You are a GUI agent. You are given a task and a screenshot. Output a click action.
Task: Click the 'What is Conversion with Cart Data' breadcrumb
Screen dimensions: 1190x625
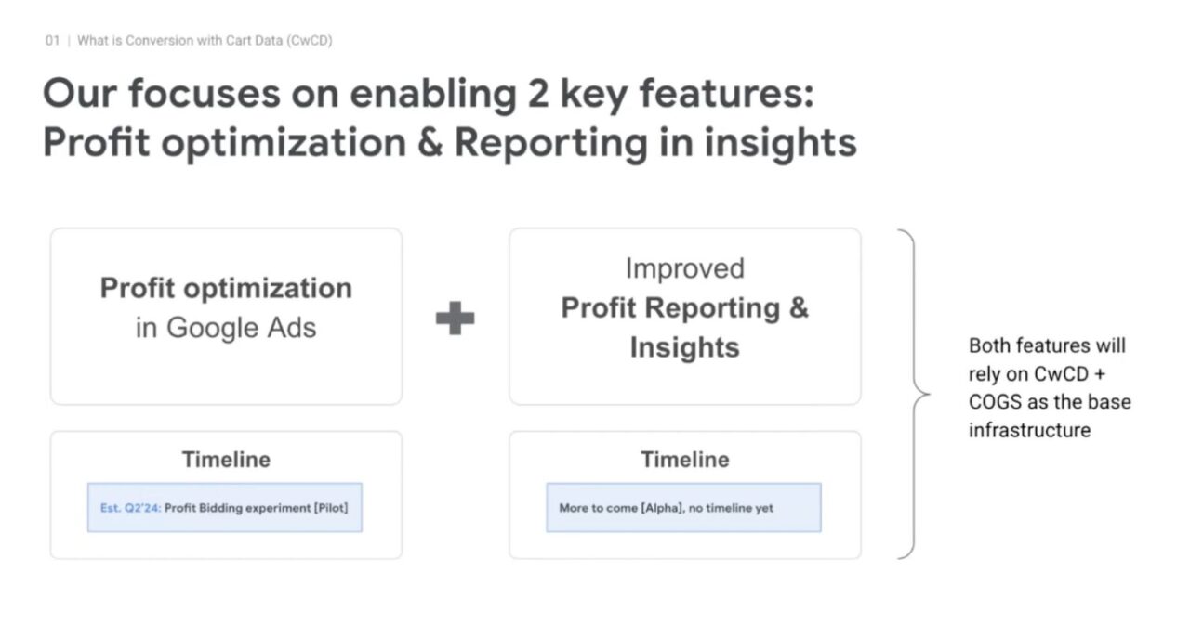205,41
